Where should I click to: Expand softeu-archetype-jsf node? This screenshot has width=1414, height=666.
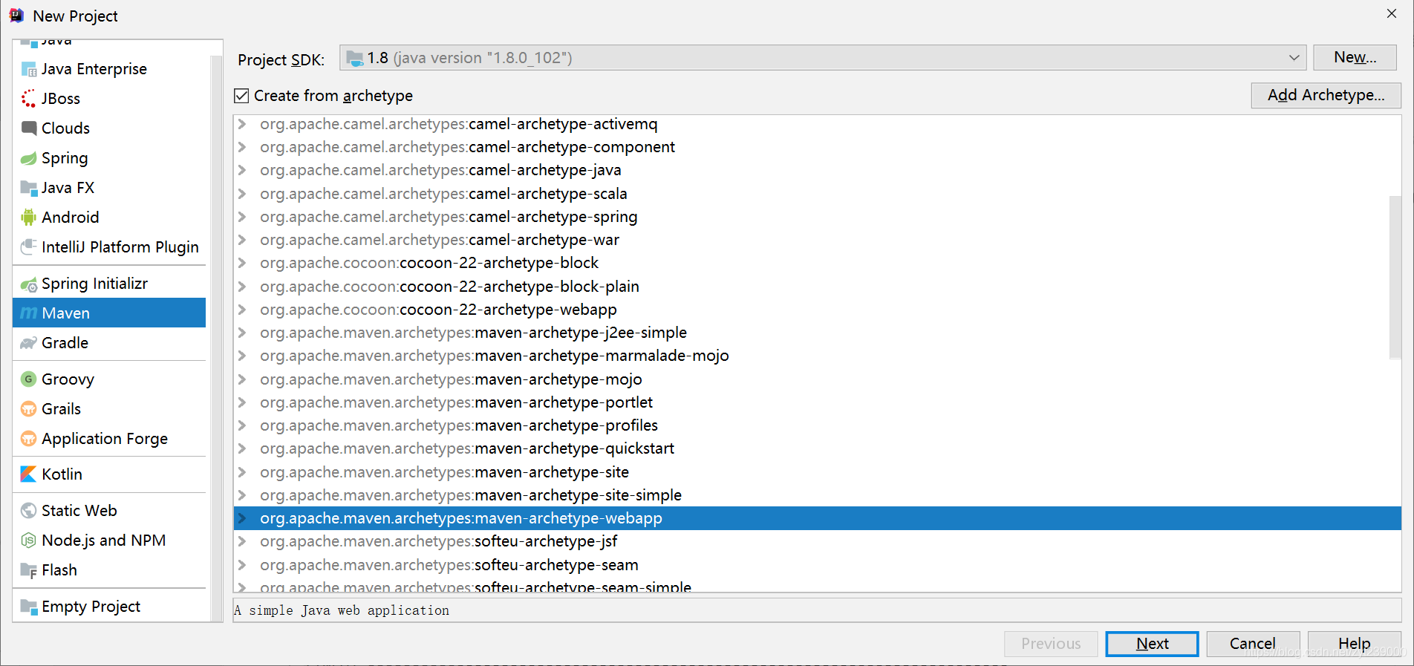pyautogui.click(x=242, y=541)
